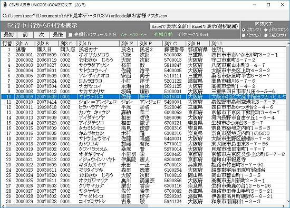Image resolution: width=290 pixels, height=208 pixels.
Task: Sort by column header 列6 F
Action: [x=150, y=44]
